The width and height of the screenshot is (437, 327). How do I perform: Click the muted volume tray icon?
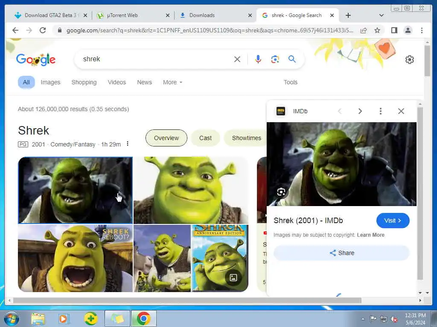click(x=394, y=319)
